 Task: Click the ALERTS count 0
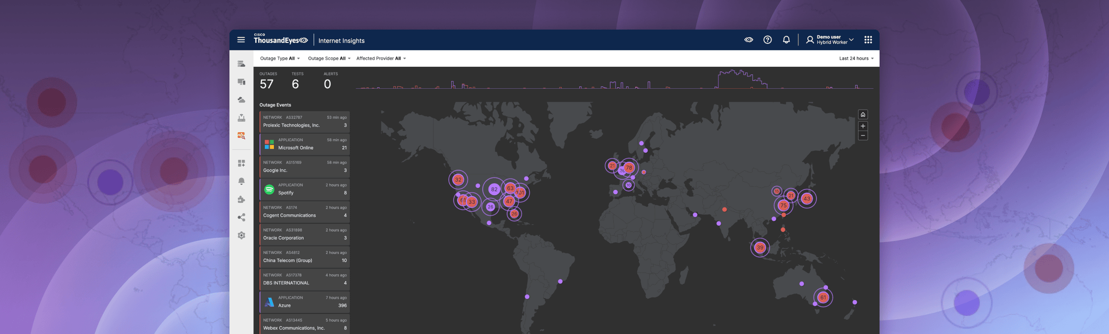point(327,84)
